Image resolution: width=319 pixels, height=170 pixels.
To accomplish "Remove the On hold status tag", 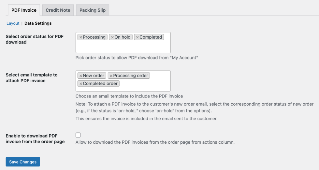I will pyautogui.click(x=112, y=37).
